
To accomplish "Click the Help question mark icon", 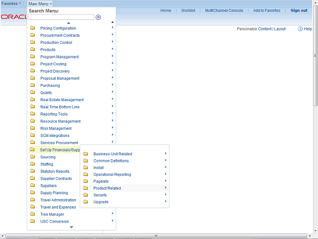I will 301,29.
